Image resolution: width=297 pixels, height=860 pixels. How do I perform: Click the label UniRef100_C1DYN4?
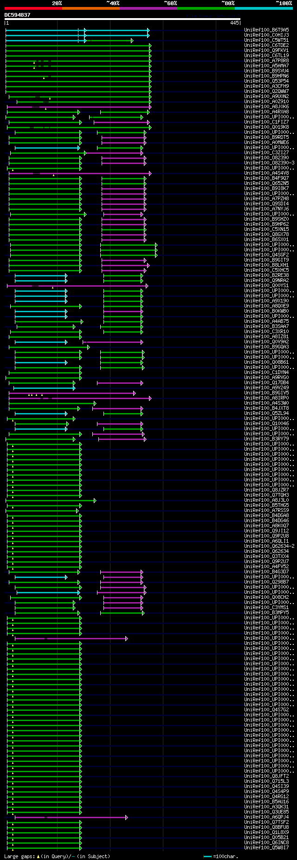point(266,372)
